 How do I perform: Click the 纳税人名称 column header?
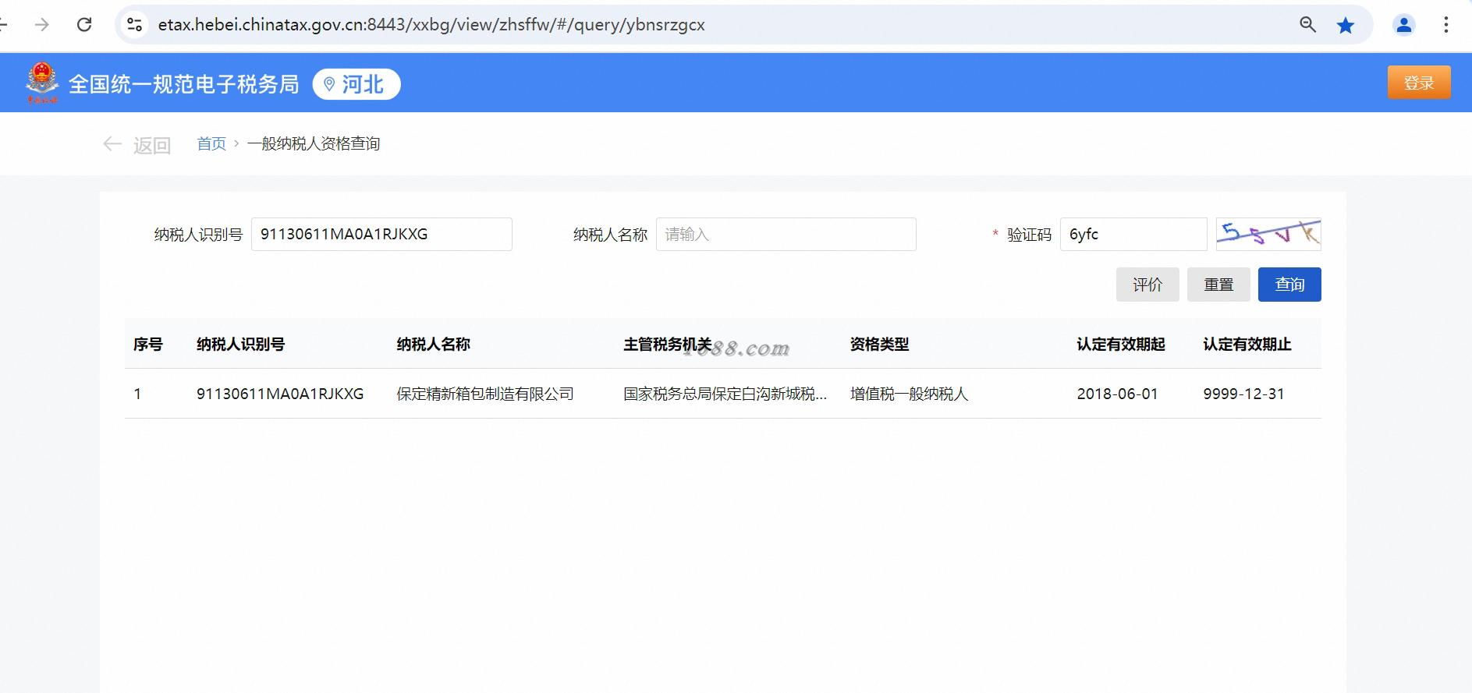pyautogui.click(x=434, y=344)
